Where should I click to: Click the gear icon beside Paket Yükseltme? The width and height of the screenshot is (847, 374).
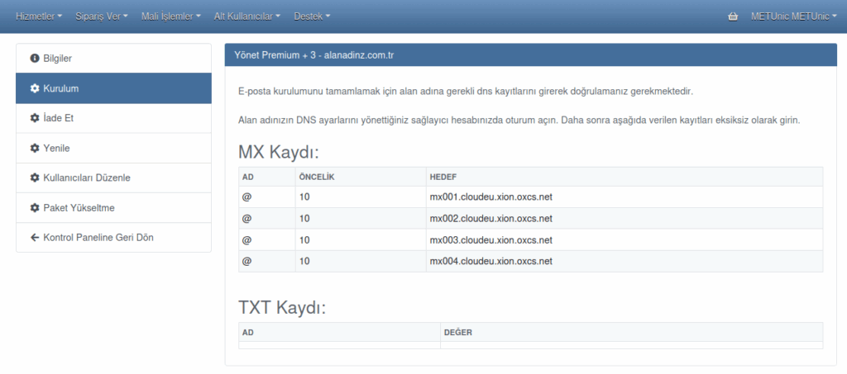point(35,207)
